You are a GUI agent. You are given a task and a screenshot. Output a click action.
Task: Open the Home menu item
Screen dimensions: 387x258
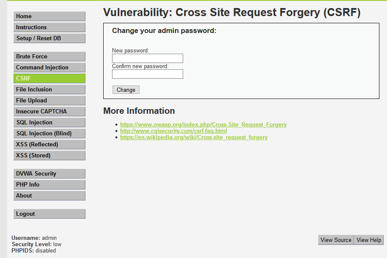coord(49,16)
